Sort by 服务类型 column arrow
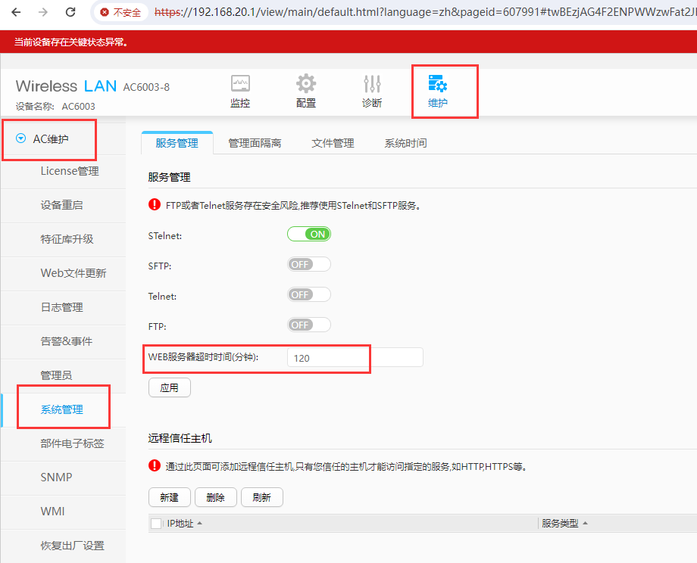The width and height of the screenshot is (697, 563). click(x=585, y=524)
